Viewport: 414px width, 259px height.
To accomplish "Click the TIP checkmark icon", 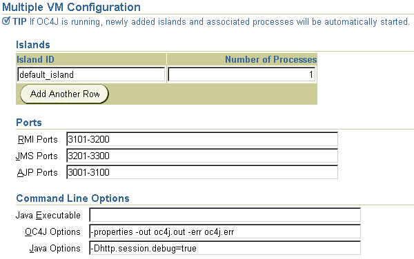I will pyautogui.click(x=6, y=21).
